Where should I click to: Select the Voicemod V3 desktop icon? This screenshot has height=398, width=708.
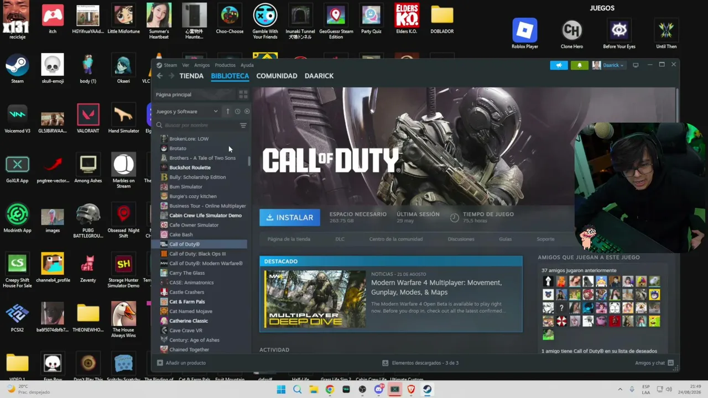[17, 118]
